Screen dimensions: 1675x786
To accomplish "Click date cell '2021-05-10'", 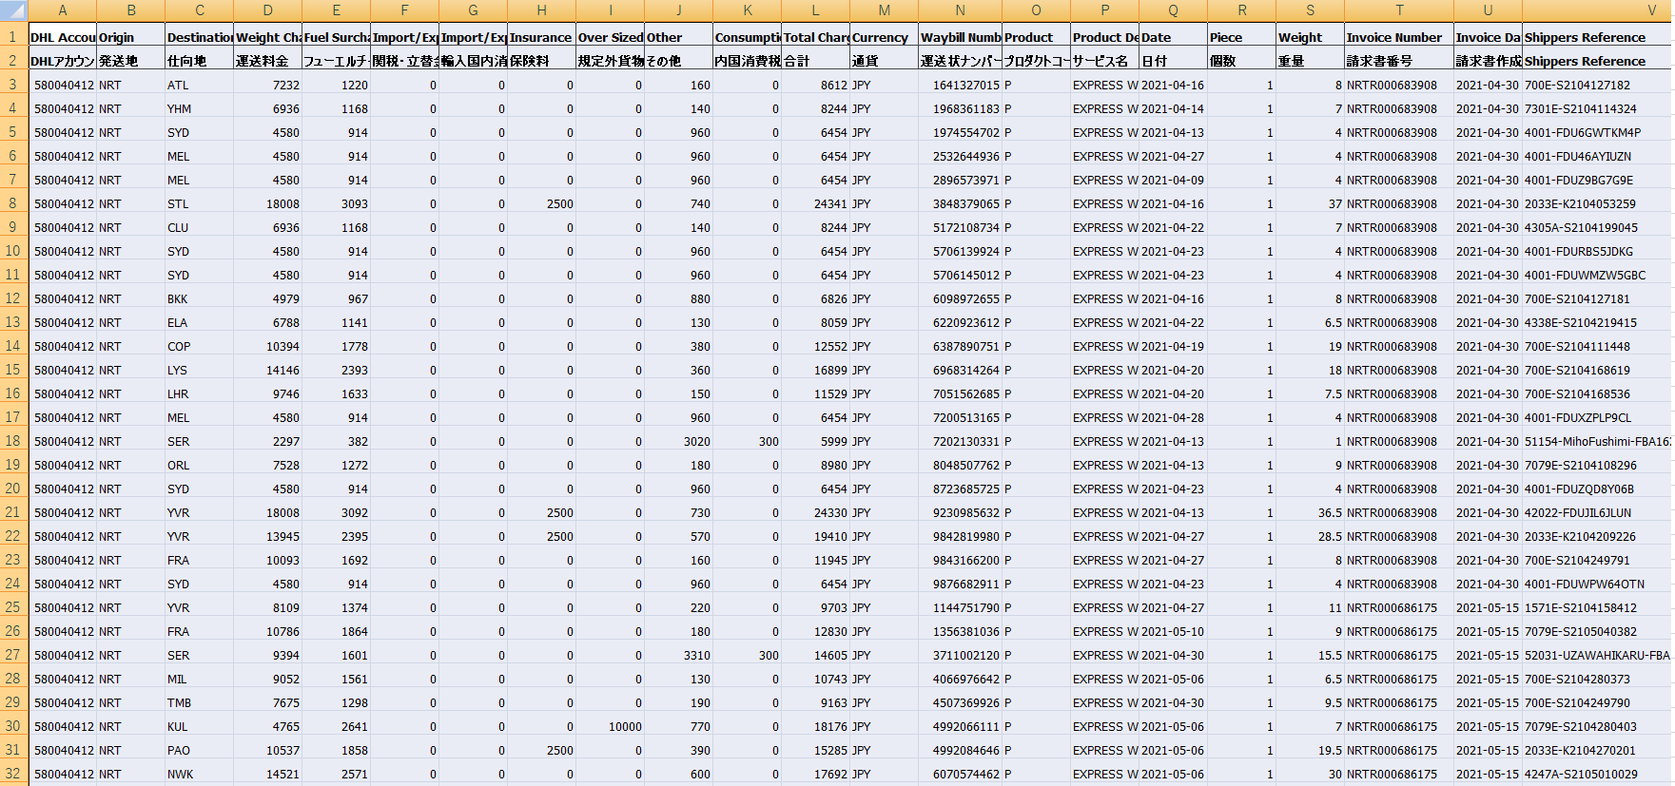I will click(x=1174, y=631).
